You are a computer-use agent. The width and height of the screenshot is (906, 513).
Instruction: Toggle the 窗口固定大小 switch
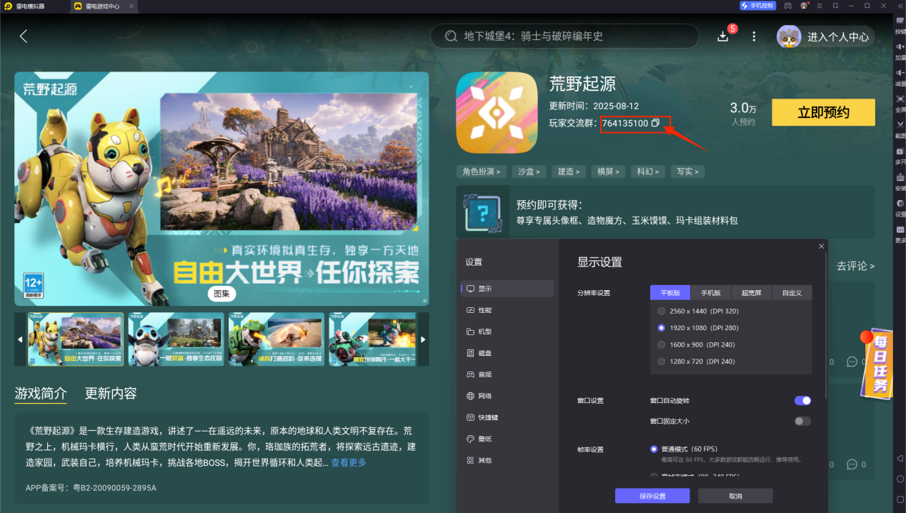click(802, 422)
